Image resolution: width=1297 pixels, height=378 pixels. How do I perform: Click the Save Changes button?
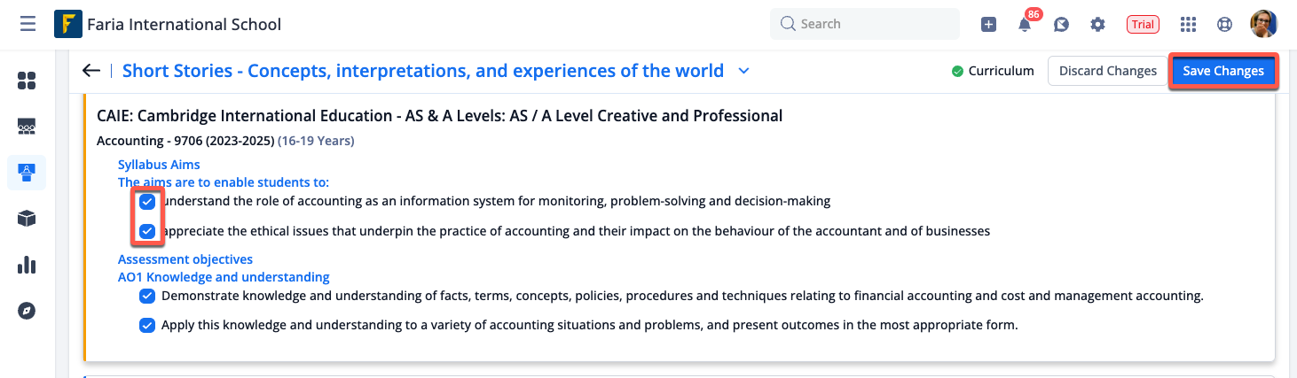[x=1222, y=71]
